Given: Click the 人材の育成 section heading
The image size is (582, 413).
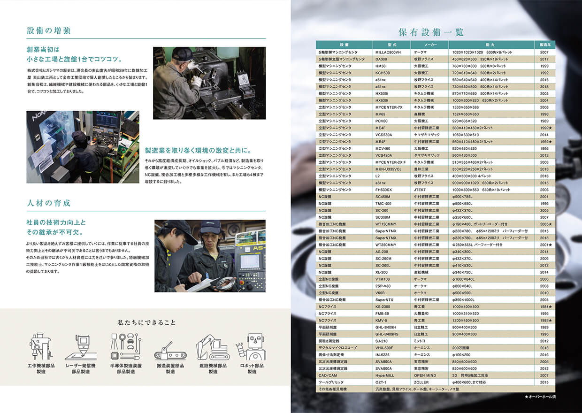Looking at the screenshot, I should coord(49,203).
